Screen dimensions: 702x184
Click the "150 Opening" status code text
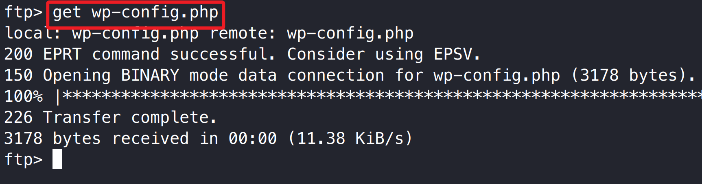coord(57,75)
